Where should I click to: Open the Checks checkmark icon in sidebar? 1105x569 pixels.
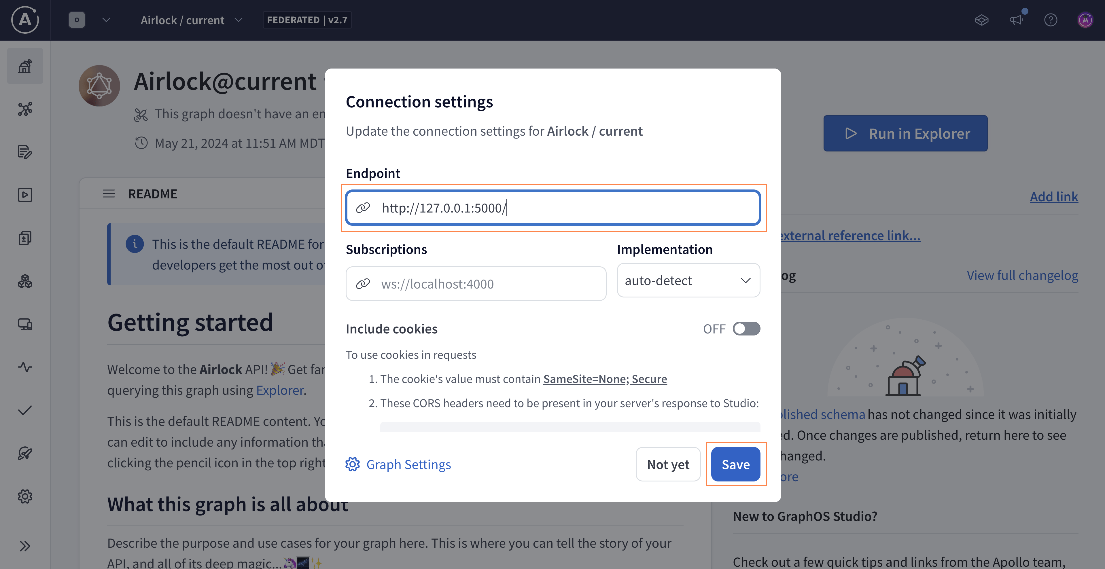point(25,410)
